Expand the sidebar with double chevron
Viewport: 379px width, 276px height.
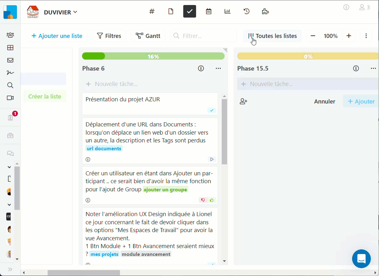10,269
